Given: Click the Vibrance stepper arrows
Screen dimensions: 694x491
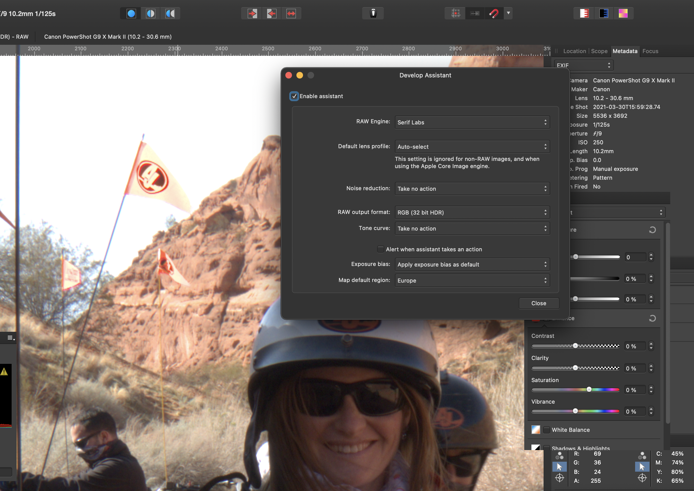Looking at the screenshot, I should (651, 411).
